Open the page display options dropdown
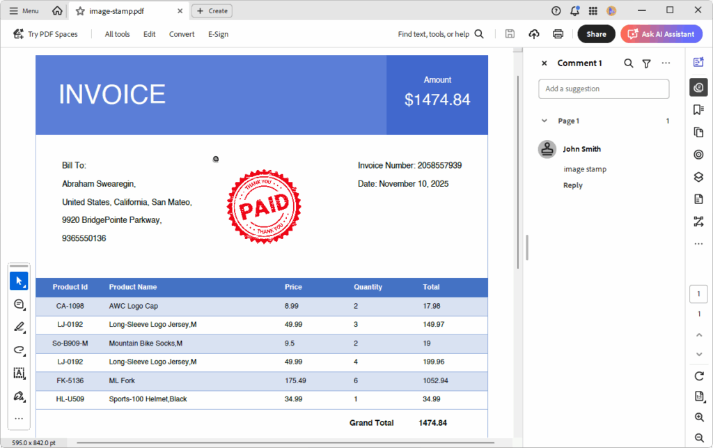713x448 pixels. pos(699,396)
